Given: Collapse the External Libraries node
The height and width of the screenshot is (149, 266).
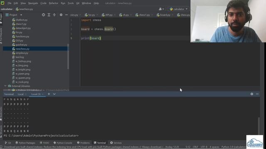Looking at the screenshot, I should (5, 86).
